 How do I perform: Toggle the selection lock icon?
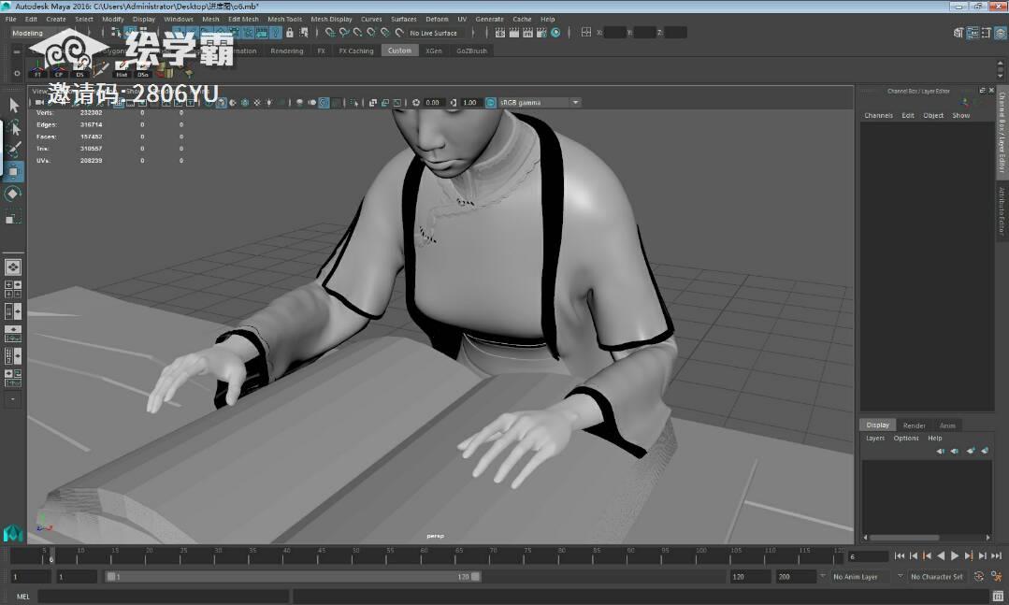tap(290, 33)
